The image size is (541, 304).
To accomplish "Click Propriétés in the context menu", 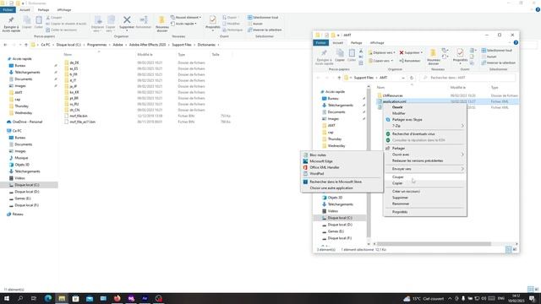I will click(425, 212).
